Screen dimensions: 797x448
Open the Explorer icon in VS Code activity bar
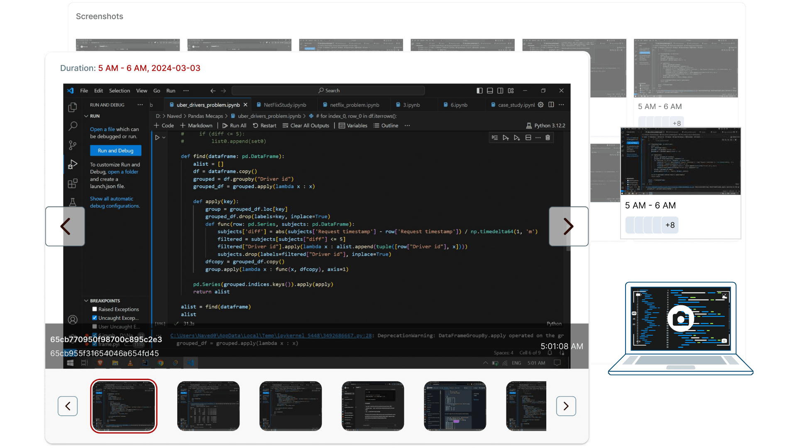(73, 107)
